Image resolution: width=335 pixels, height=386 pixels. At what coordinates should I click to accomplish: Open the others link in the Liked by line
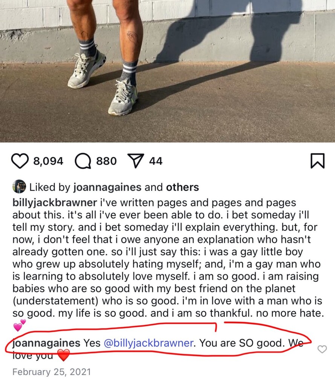tap(182, 187)
